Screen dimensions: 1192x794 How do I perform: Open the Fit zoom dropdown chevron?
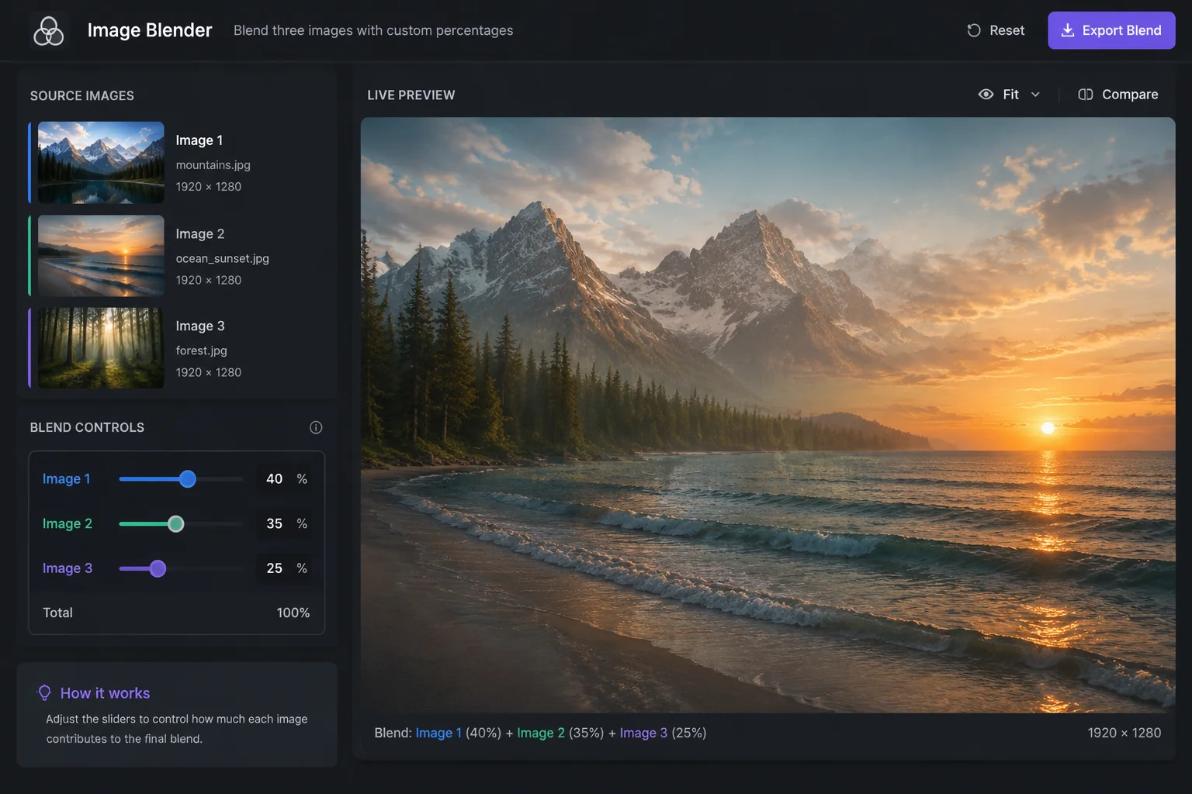[1035, 95]
